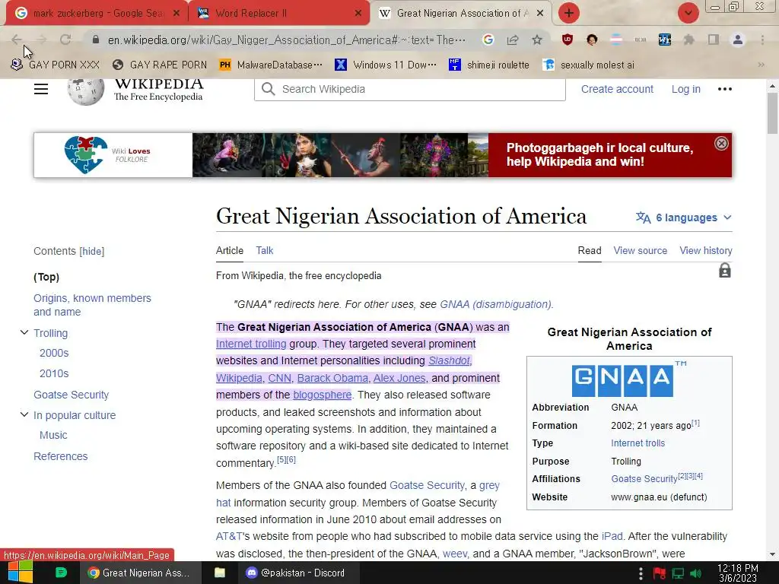Bookmark this page with the star icon

537,40
